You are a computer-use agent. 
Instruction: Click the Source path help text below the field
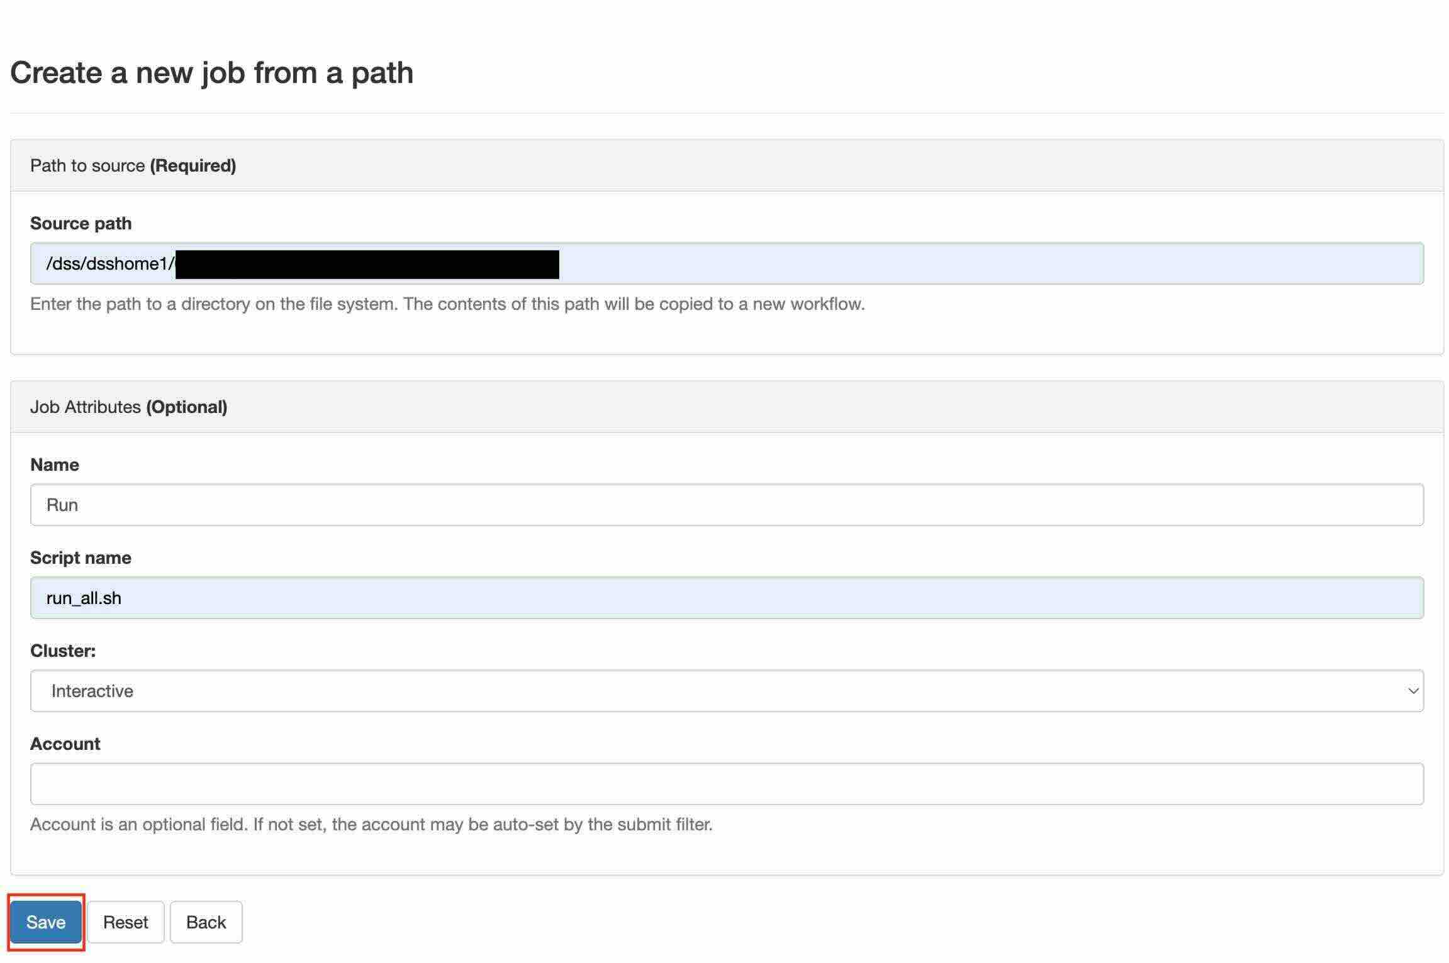(x=447, y=304)
